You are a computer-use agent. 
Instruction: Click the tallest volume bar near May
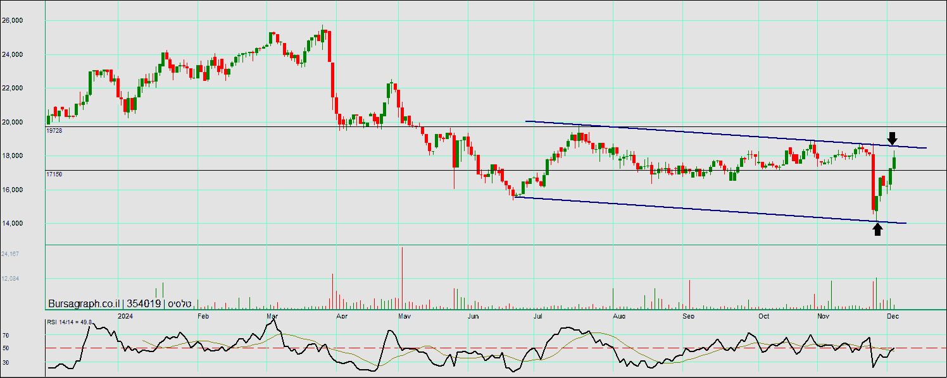[402, 278]
